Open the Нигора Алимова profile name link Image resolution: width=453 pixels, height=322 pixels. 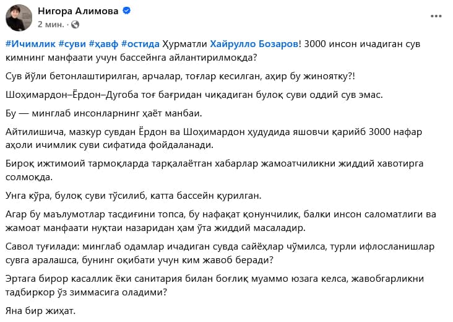click(x=78, y=11)
